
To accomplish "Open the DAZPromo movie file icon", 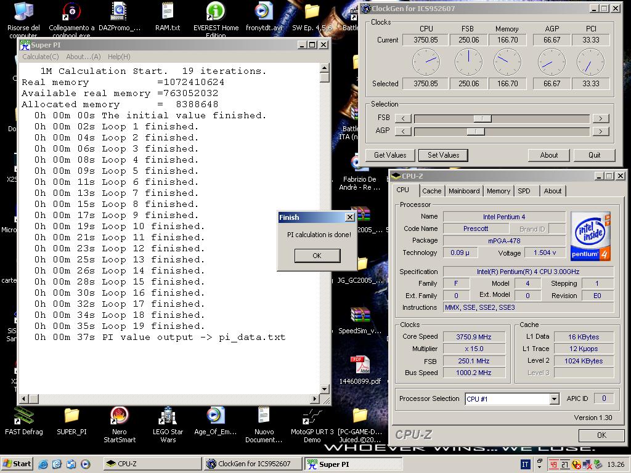I will click(x=120, y=12).
